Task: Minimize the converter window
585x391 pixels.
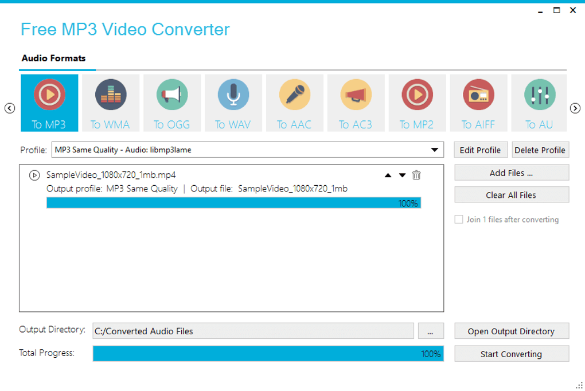Action: (540, 11)
